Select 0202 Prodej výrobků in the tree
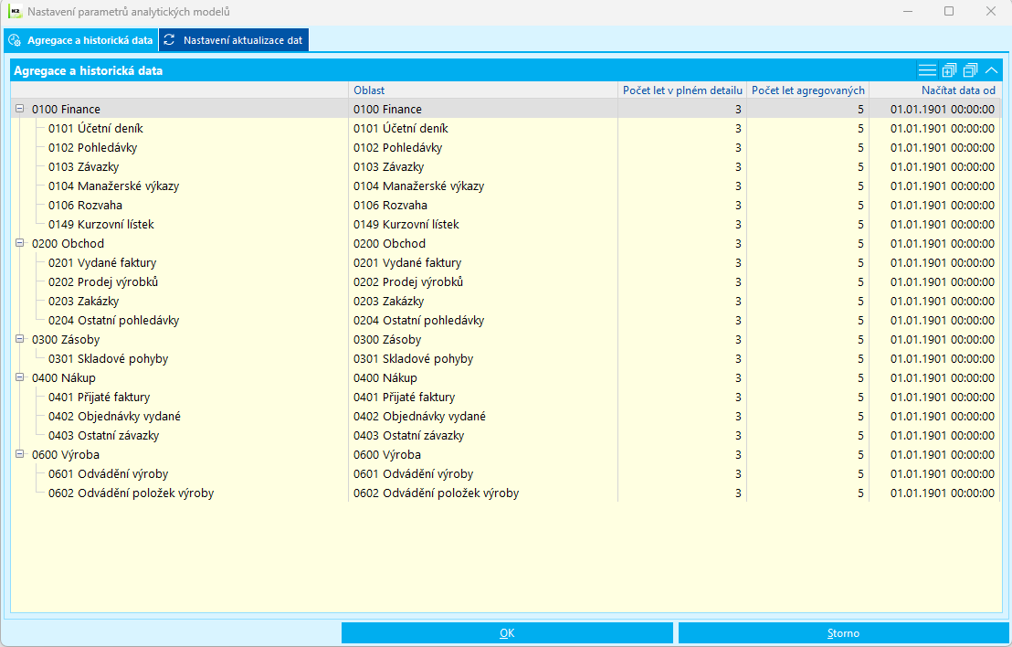Viewport: 1012px width, 647px height. (103, 282)
